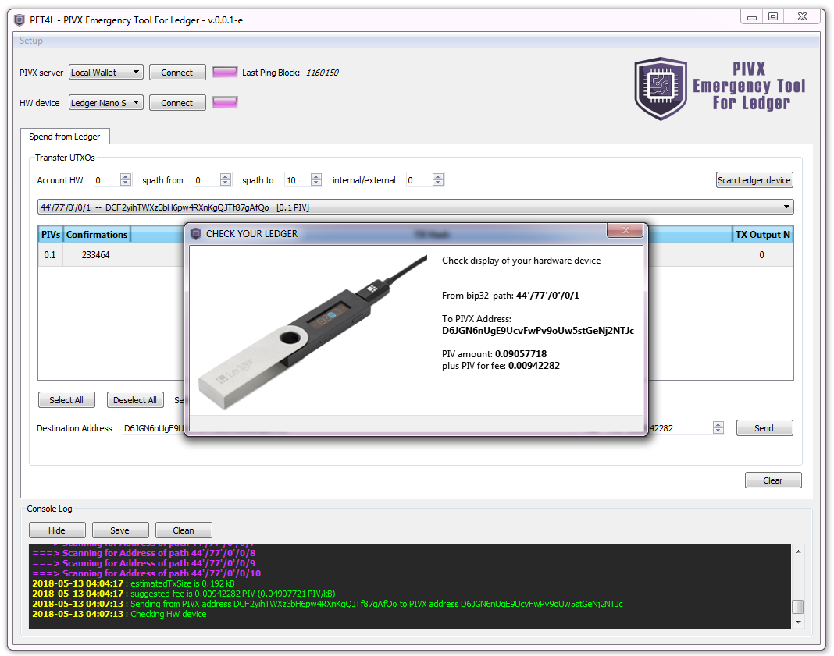Click the Select All button
This screenshot has height=656, width=834.
[x=66, y=400]
